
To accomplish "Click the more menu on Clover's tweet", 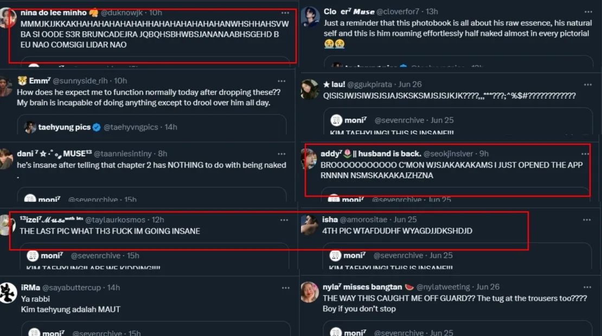I will tap(588, 11).
